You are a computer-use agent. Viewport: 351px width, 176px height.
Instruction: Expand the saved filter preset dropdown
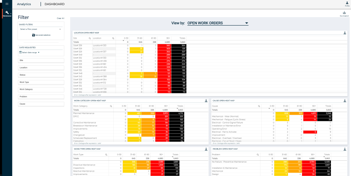(x=41, y=29)
